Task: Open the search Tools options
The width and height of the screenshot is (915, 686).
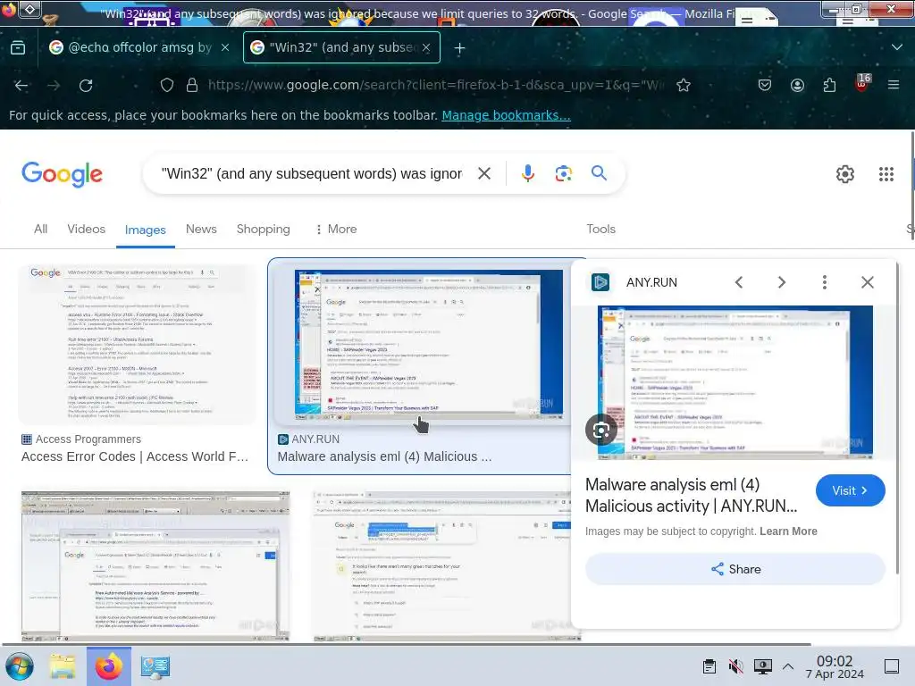Action: coord(601,230)
